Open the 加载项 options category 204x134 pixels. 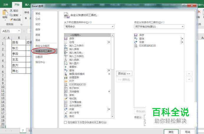point(39,57)
